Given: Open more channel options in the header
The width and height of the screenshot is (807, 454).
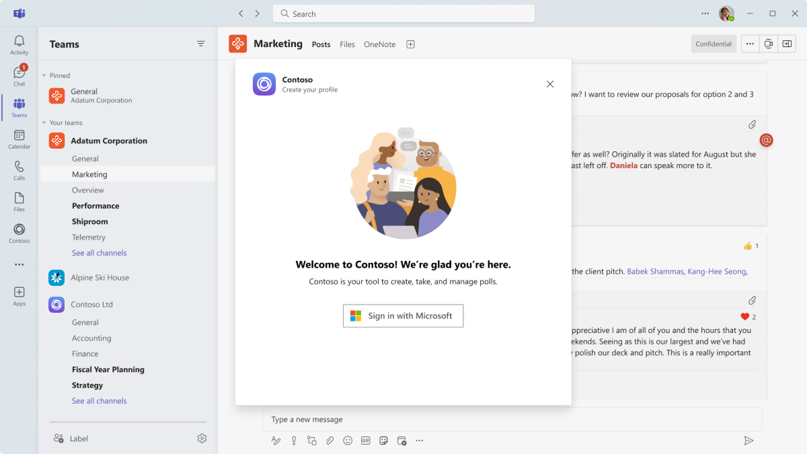Looking at the screenshot, I should click(750, 44).
